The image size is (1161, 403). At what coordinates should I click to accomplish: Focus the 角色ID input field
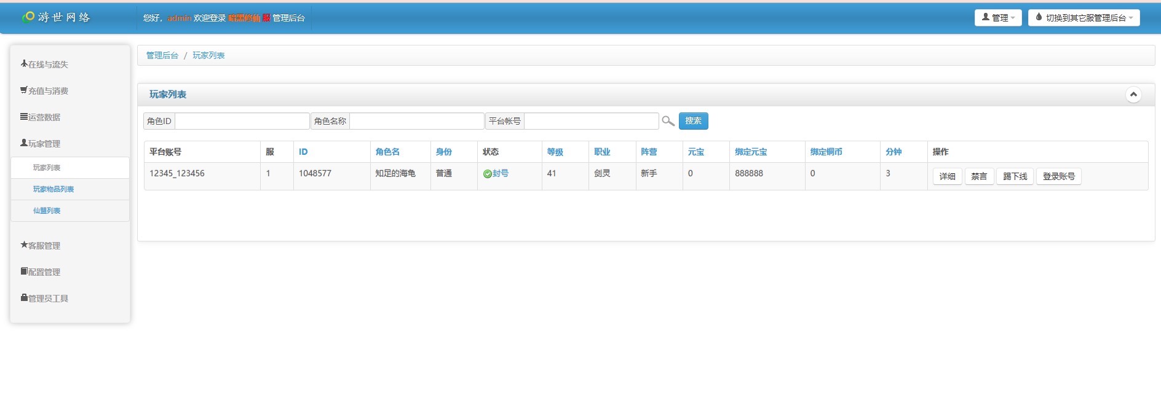point(242,121)
